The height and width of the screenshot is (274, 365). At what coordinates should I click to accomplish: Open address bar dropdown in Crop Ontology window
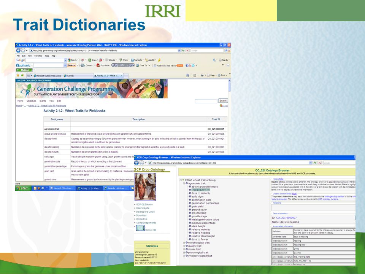coord(310,163)
